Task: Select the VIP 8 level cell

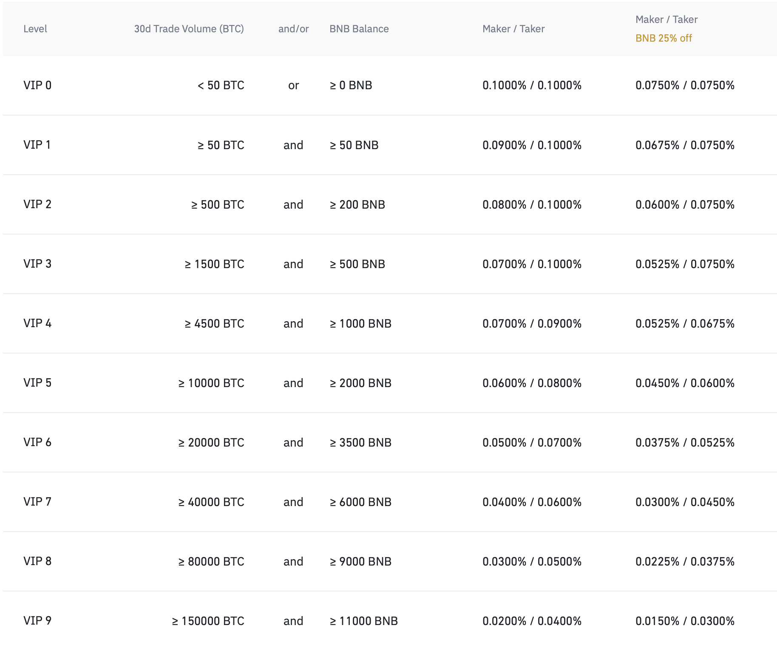Action: (37, 561)
